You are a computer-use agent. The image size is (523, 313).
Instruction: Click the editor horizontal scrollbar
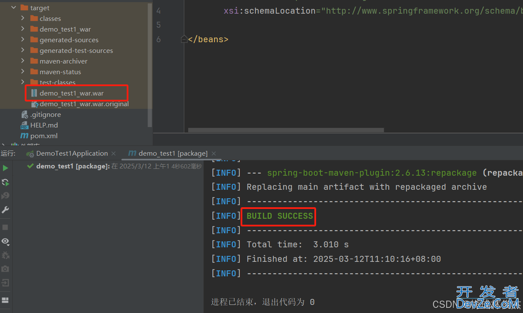[286, 130]
